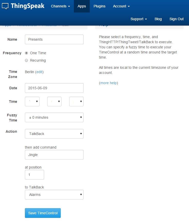Image resolution: width=189 pixels, height=223 pixels.
Task: Expand the Account menu
Action: 121,6
